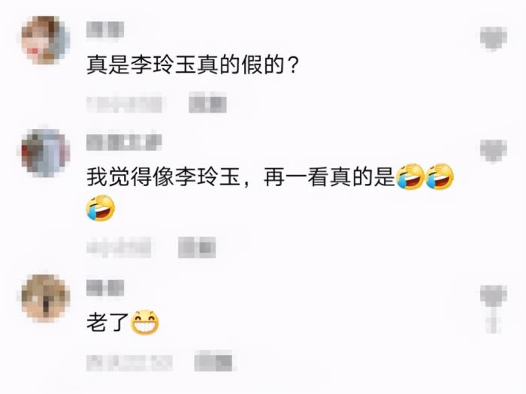Open username above the 老了 comment
This screenshot has width=526, height=394.
[105, 288]
